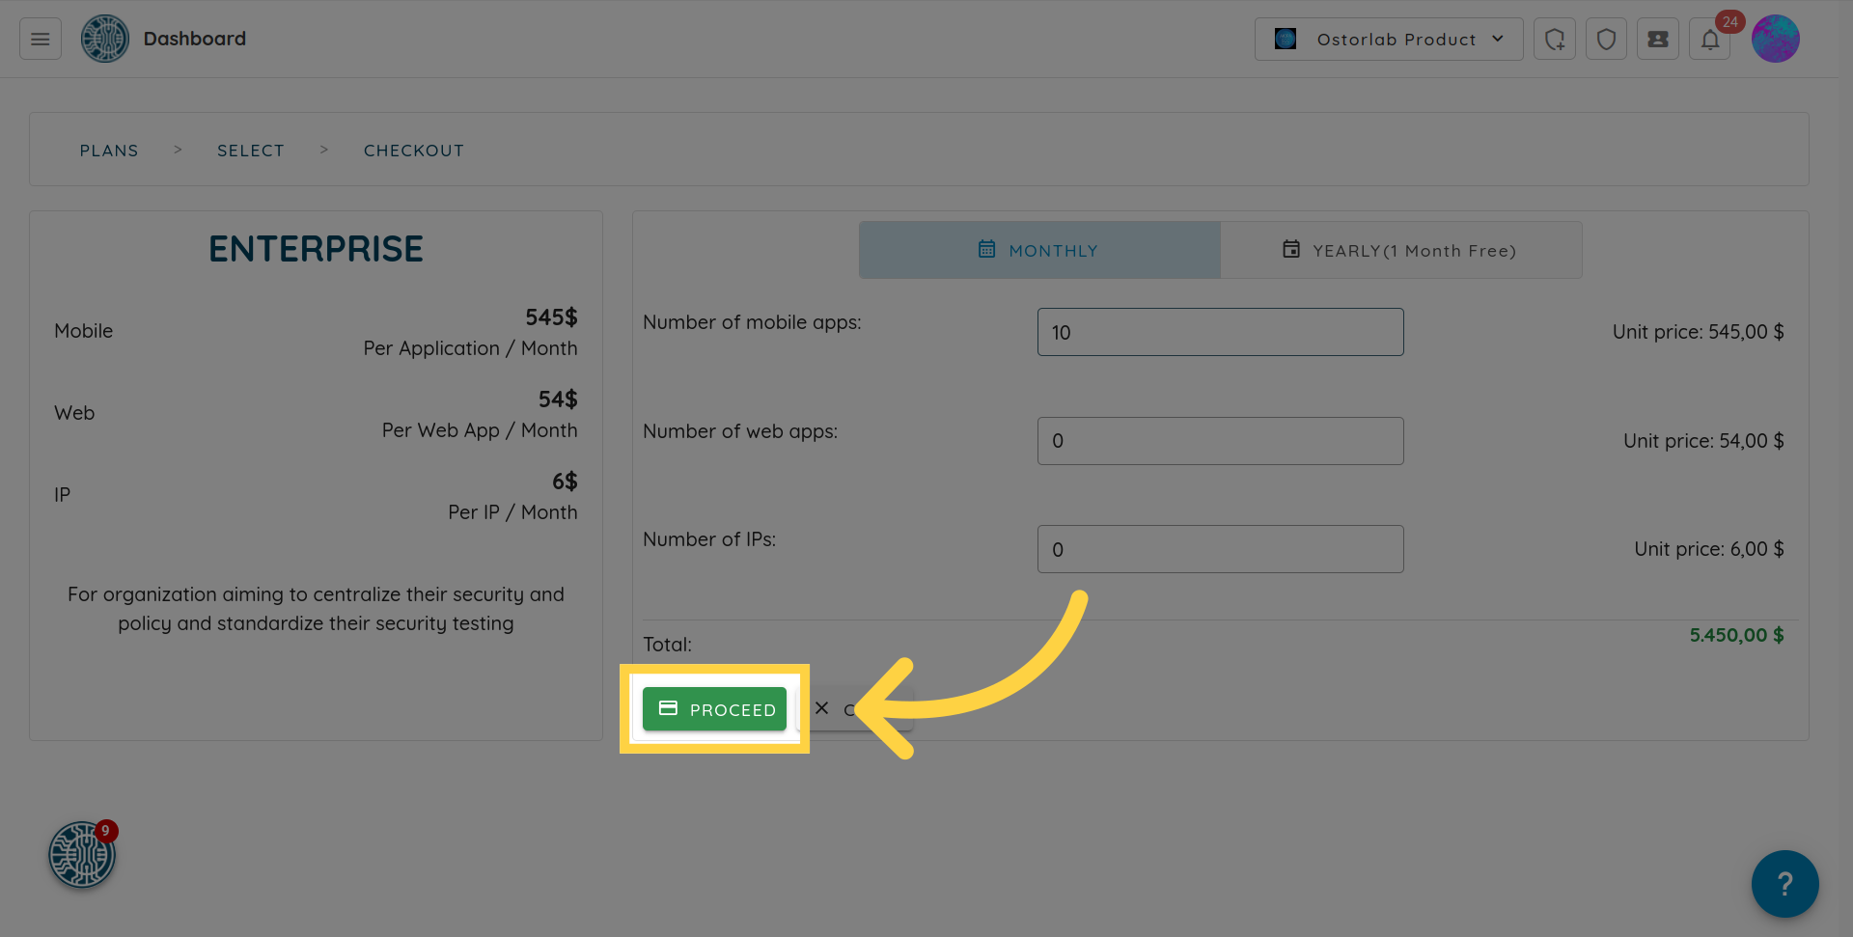Click the green Proceed button
1853x937 pixels.
tap(714, 709)
